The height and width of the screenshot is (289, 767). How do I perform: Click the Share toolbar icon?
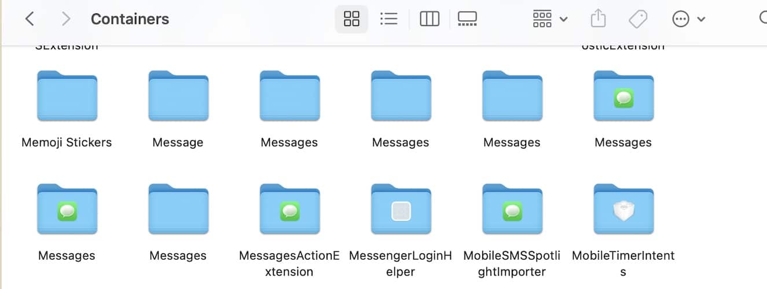(x=598, y=19)
